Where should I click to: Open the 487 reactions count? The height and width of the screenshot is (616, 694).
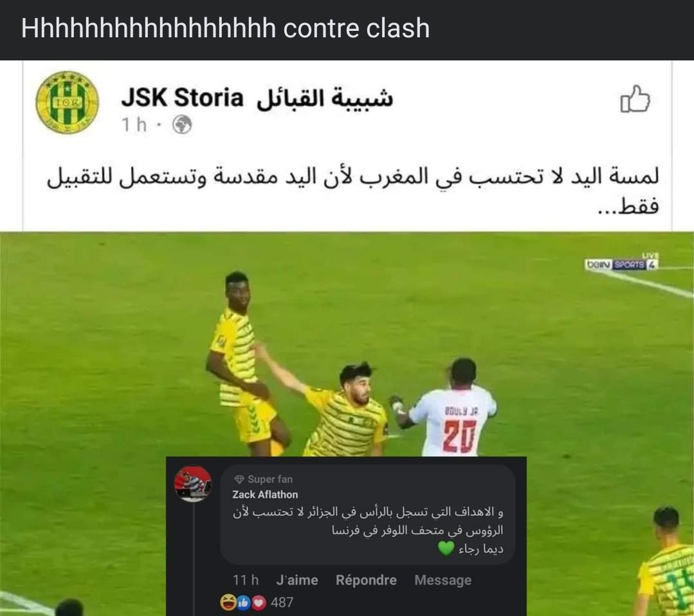(x=282, y=602)
